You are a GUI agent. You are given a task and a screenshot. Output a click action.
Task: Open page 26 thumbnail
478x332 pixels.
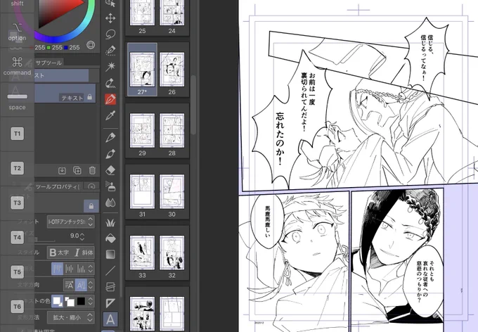tap(172, 70)
